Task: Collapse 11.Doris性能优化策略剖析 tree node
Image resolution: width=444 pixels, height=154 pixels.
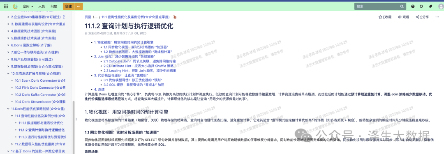Action: click(x=8, y=109)
